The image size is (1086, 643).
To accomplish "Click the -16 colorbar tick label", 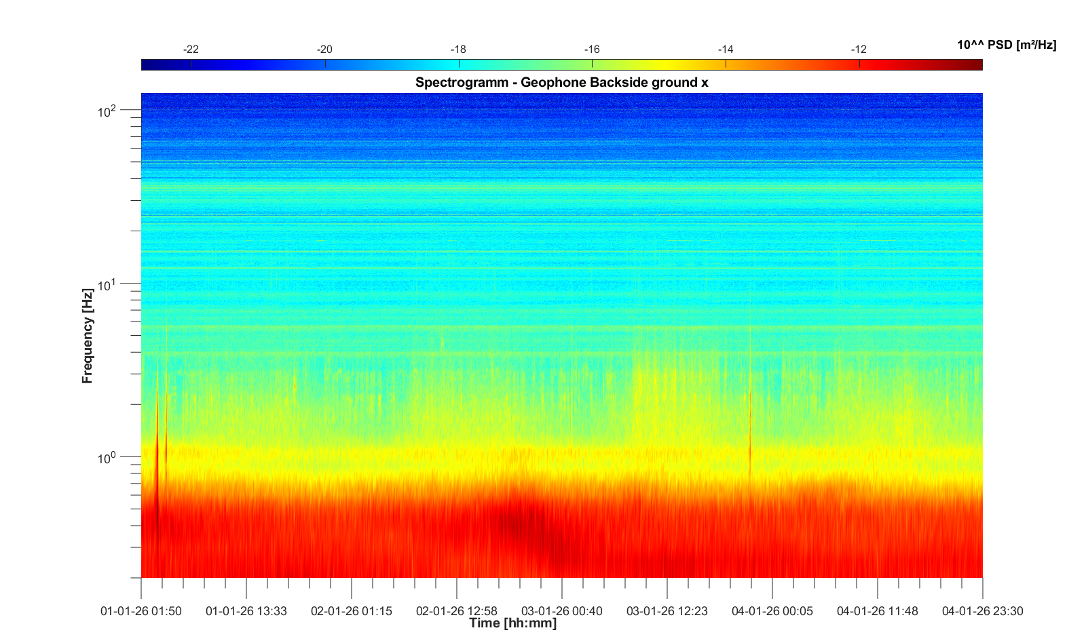I will coord(592,50).
